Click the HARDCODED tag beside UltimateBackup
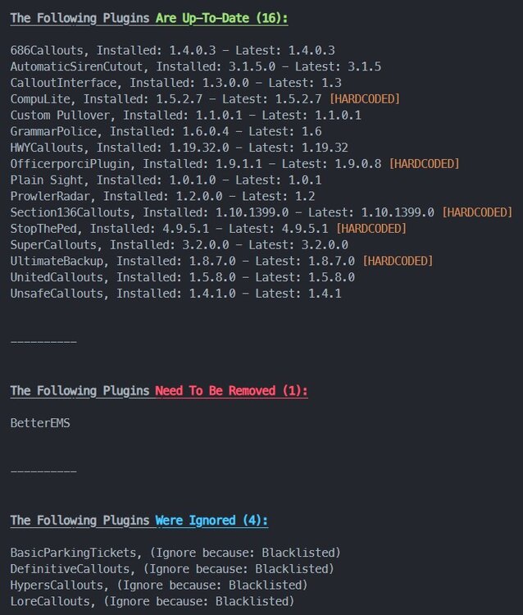The image size is (523, 615). point(398,261)
